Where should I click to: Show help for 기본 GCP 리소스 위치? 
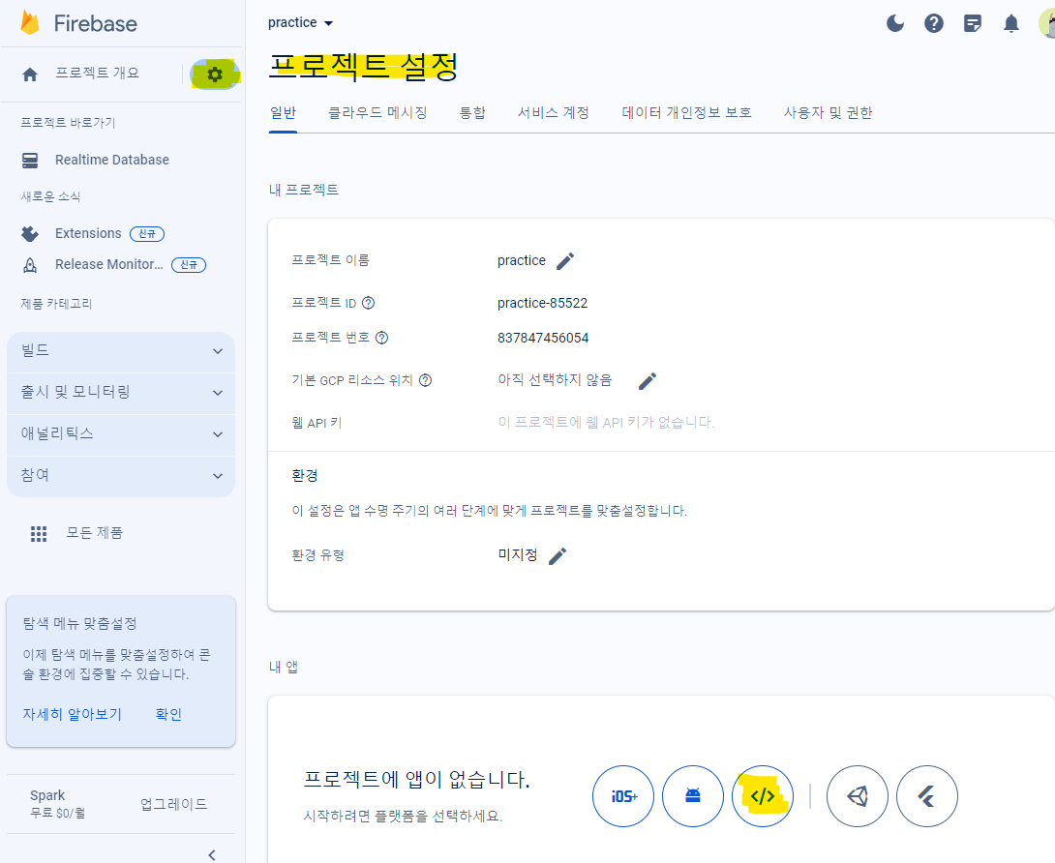click(x=425, y=380)
